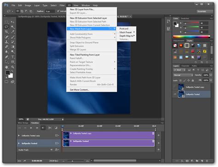The image size is (218, 167).
Task: Open the Fill slider dropdown
Action: pos(211,80)
